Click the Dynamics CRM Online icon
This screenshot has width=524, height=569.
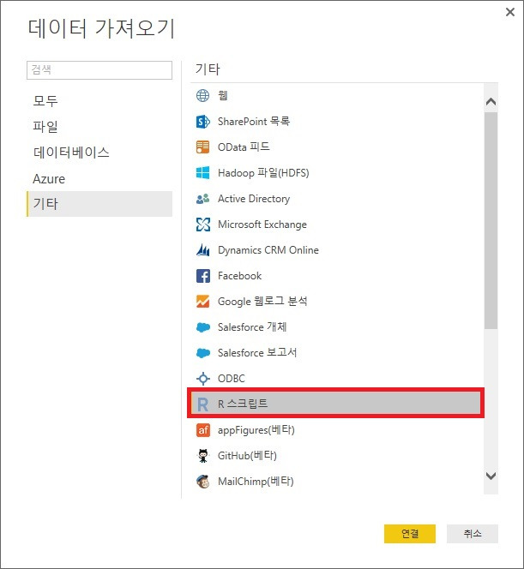tap(202, 250)
